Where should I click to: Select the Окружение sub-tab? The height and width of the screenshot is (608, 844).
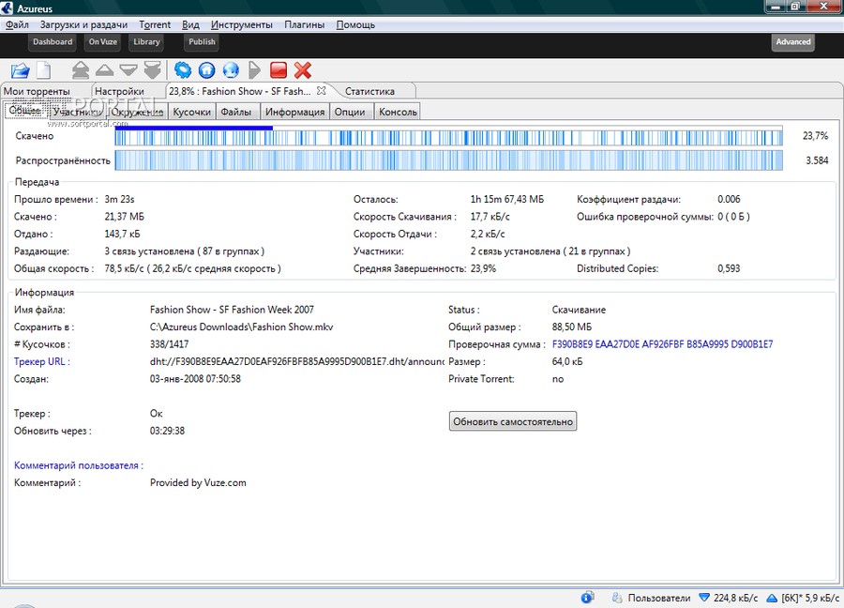tap(137, 112)
